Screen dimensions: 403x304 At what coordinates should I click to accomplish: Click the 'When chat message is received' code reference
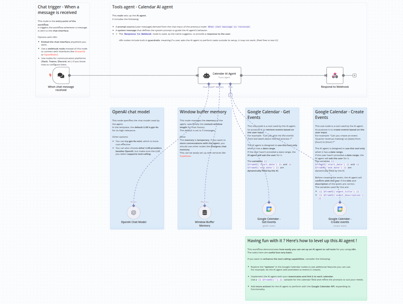click(229, 27)
